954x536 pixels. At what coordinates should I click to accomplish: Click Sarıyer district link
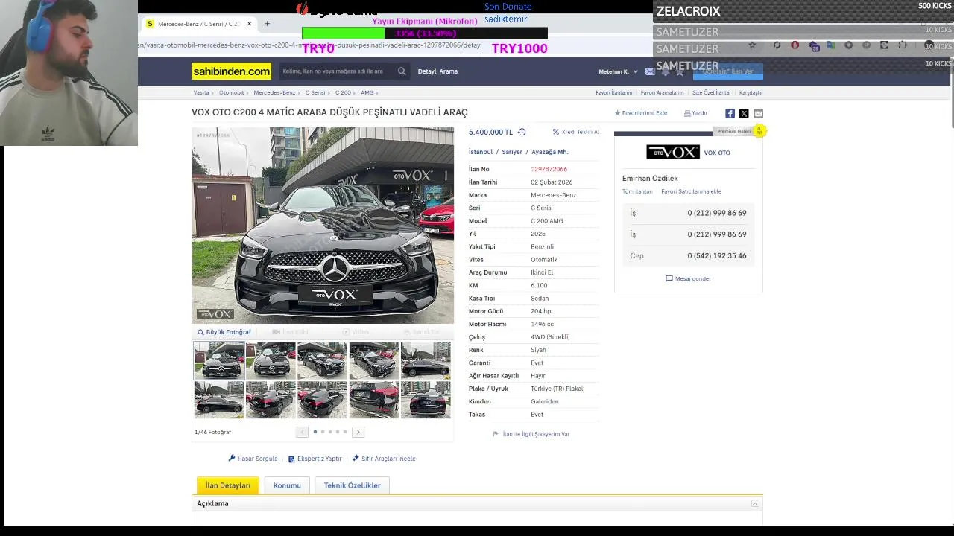pyautogui.click(x=512, y=152)
